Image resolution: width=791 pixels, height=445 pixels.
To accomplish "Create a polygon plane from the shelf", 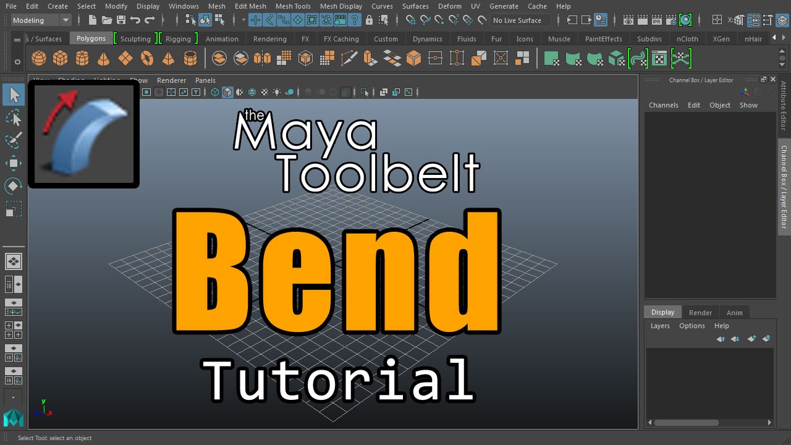I will click(x=125, y=59).
